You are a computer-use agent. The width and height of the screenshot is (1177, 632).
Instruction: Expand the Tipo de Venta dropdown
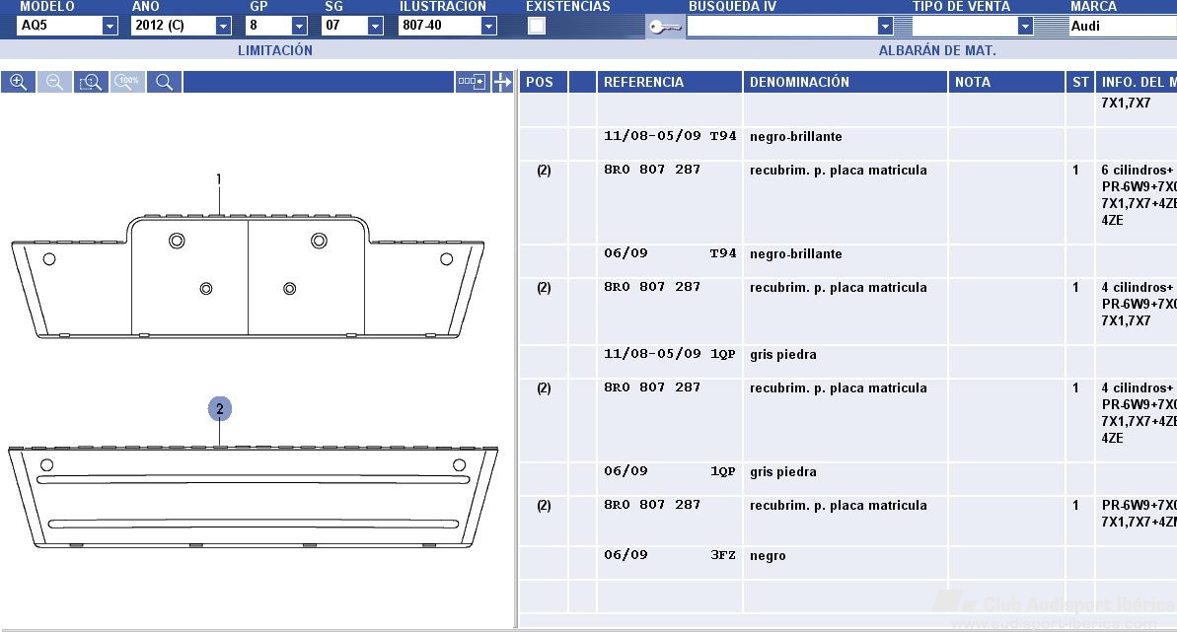click(1025, 26)
